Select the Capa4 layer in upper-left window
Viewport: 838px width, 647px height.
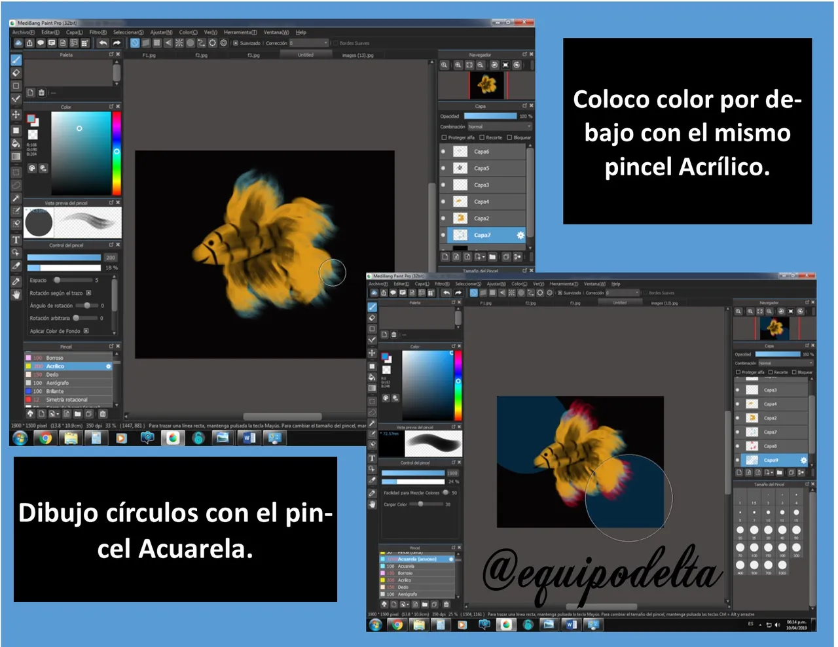click(486, 201)
